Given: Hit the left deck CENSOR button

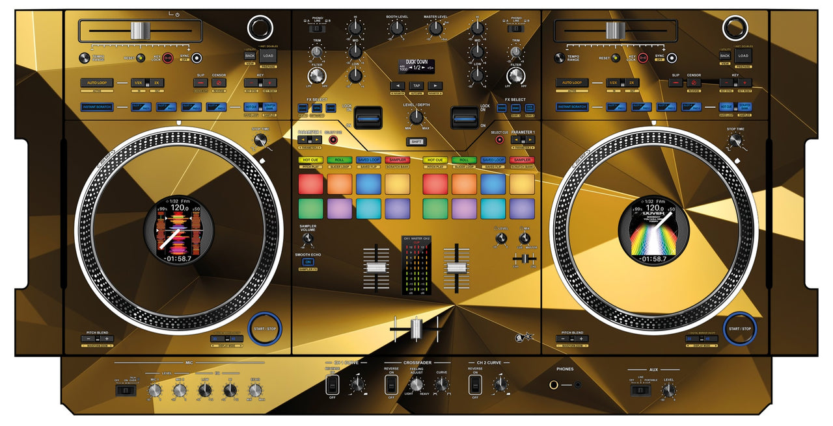Looking at the screenshot, I should (219, 83).
